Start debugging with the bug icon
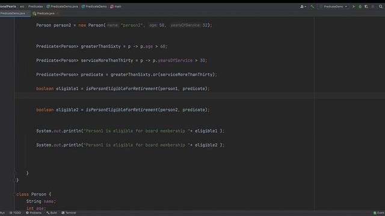Viewport: 385px width, 216px height. tap(360, 7)
